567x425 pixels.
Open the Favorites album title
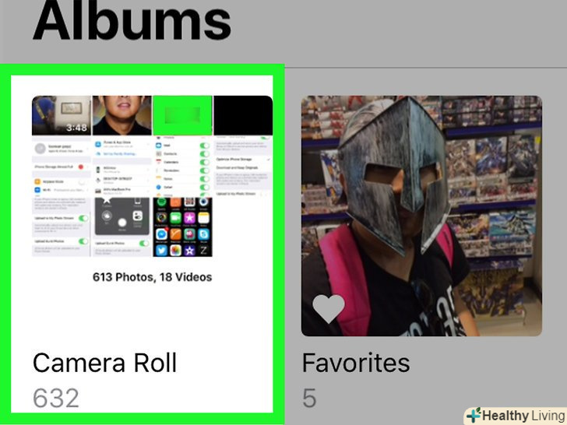tap(356, 363)
